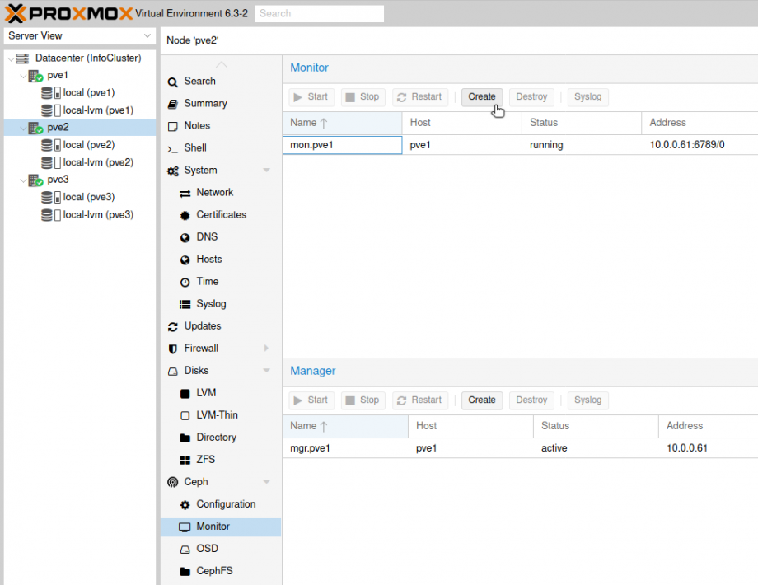This screenshot has height=585, width=758.
Task: Open Certificates via its certificate icon
Action: click(185, 214)
